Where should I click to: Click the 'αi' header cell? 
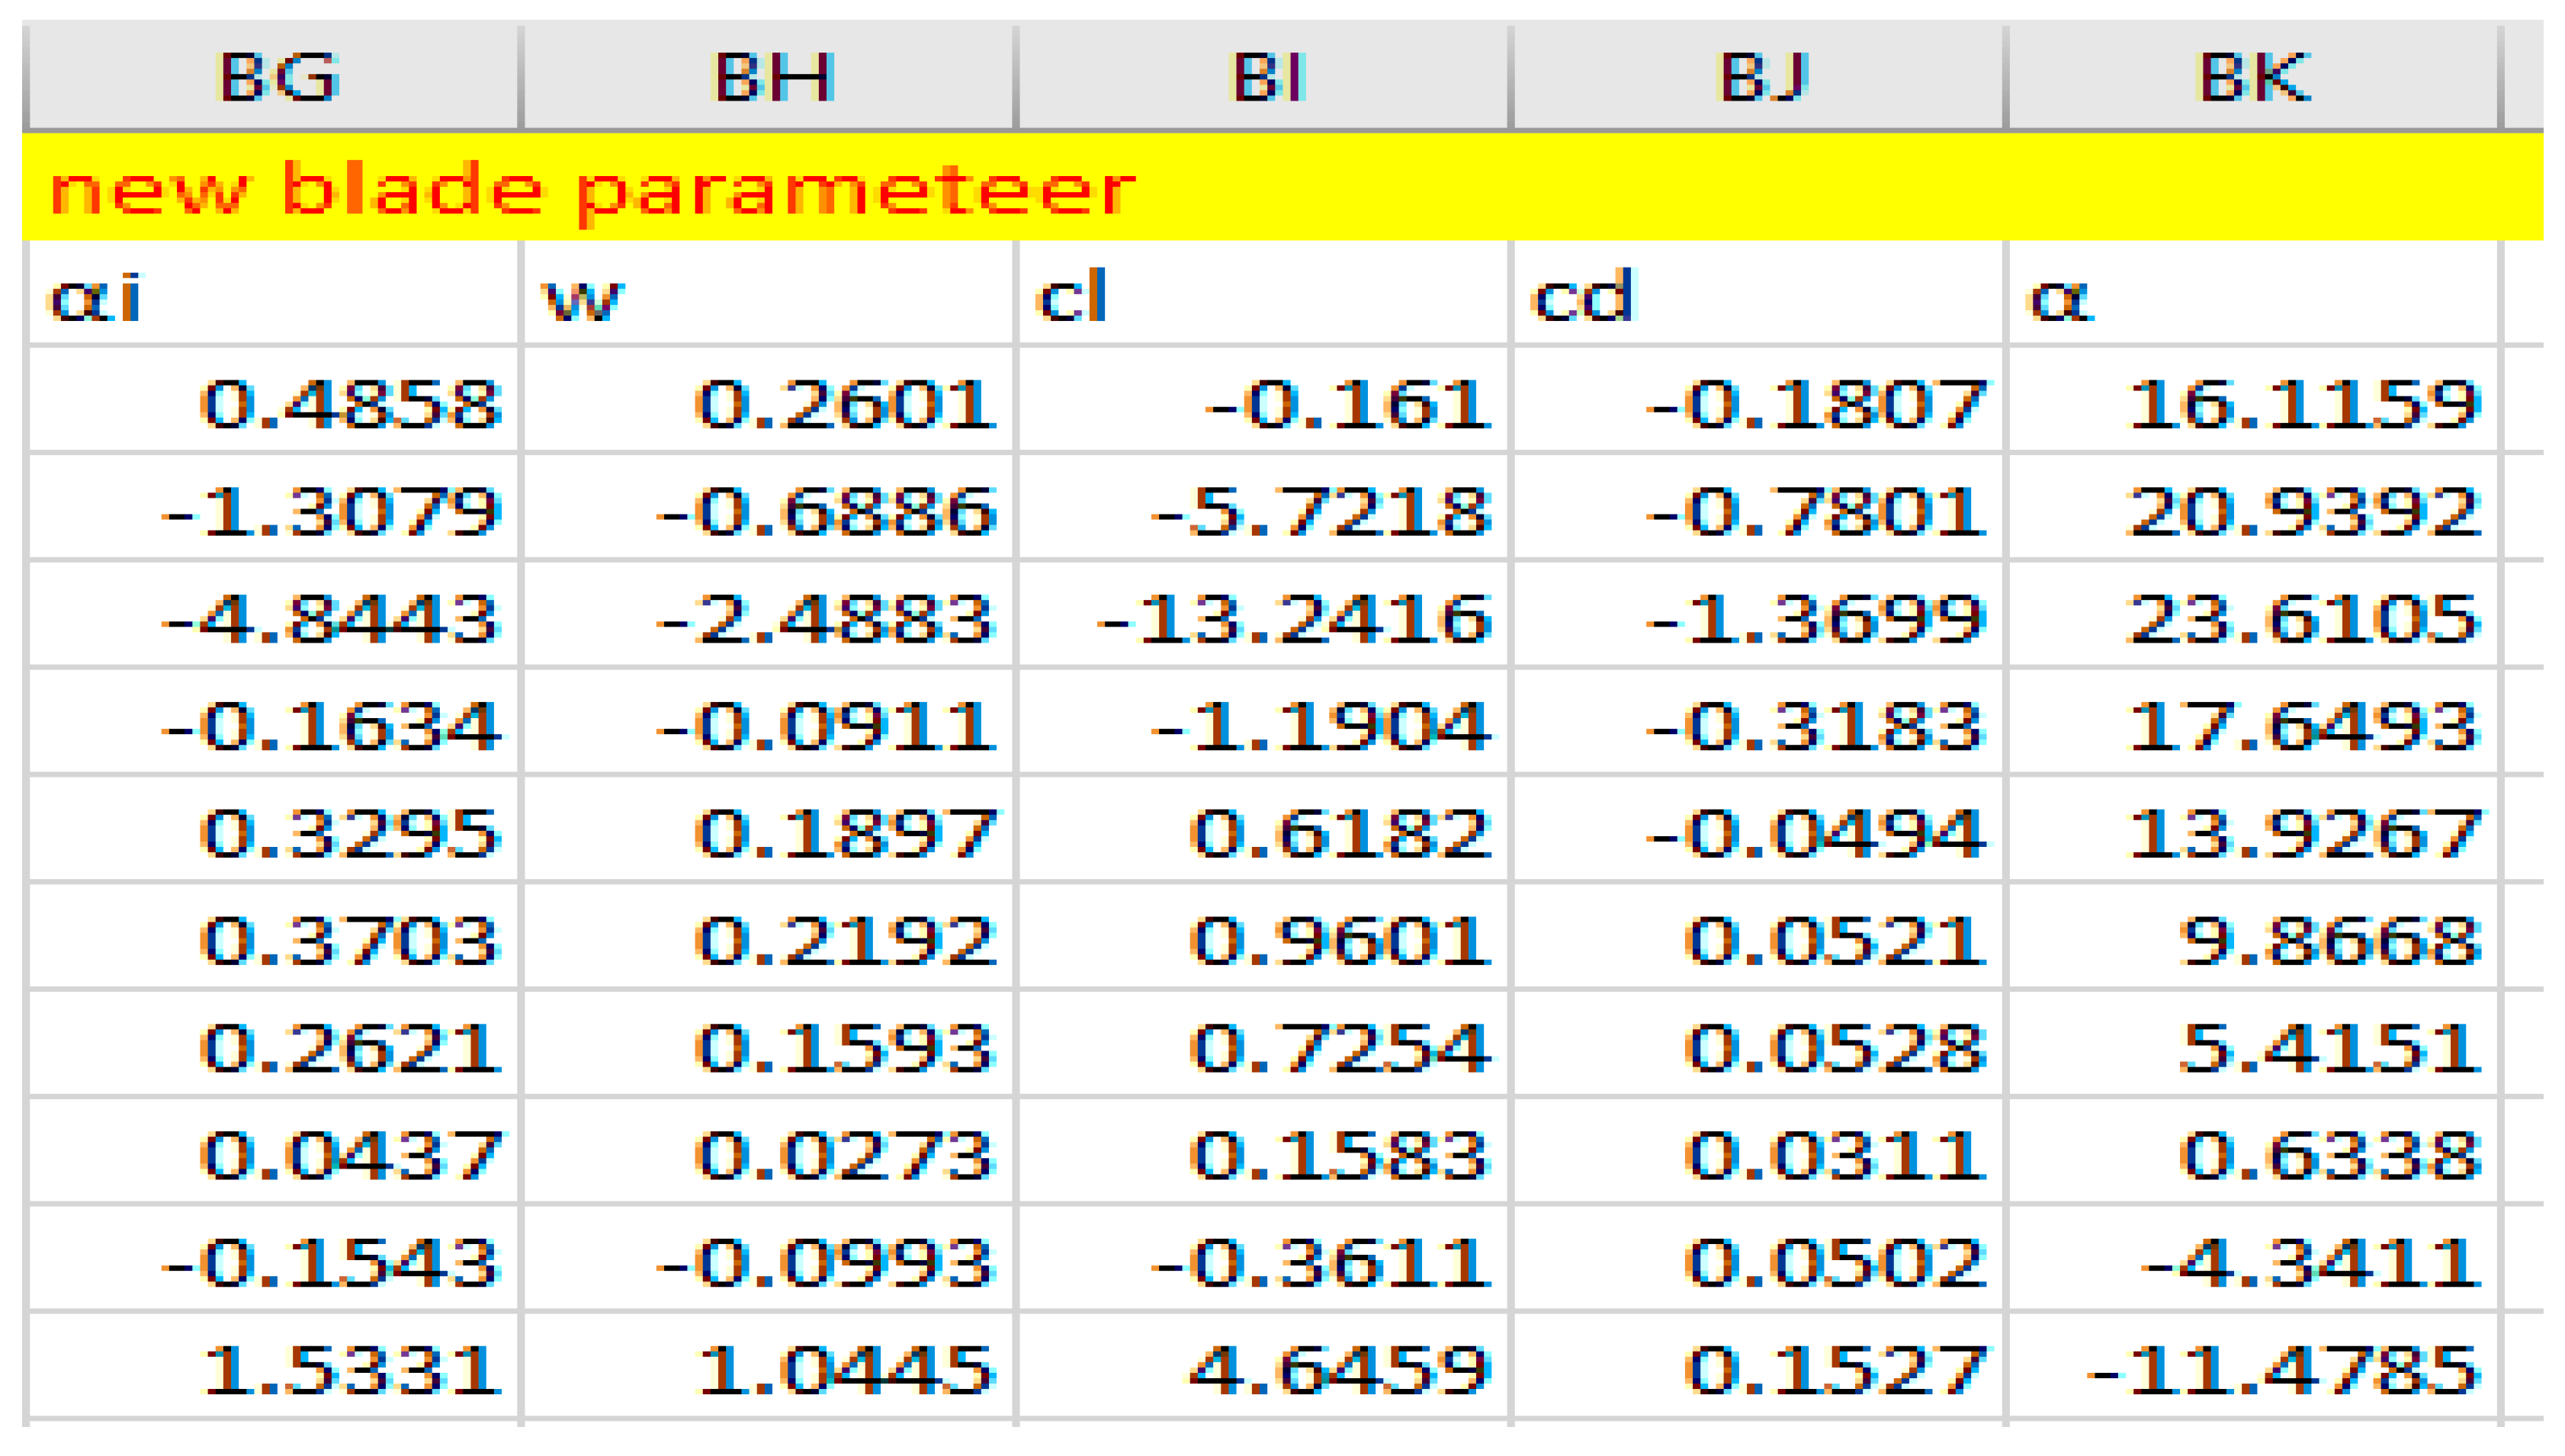tap(272, 296)
